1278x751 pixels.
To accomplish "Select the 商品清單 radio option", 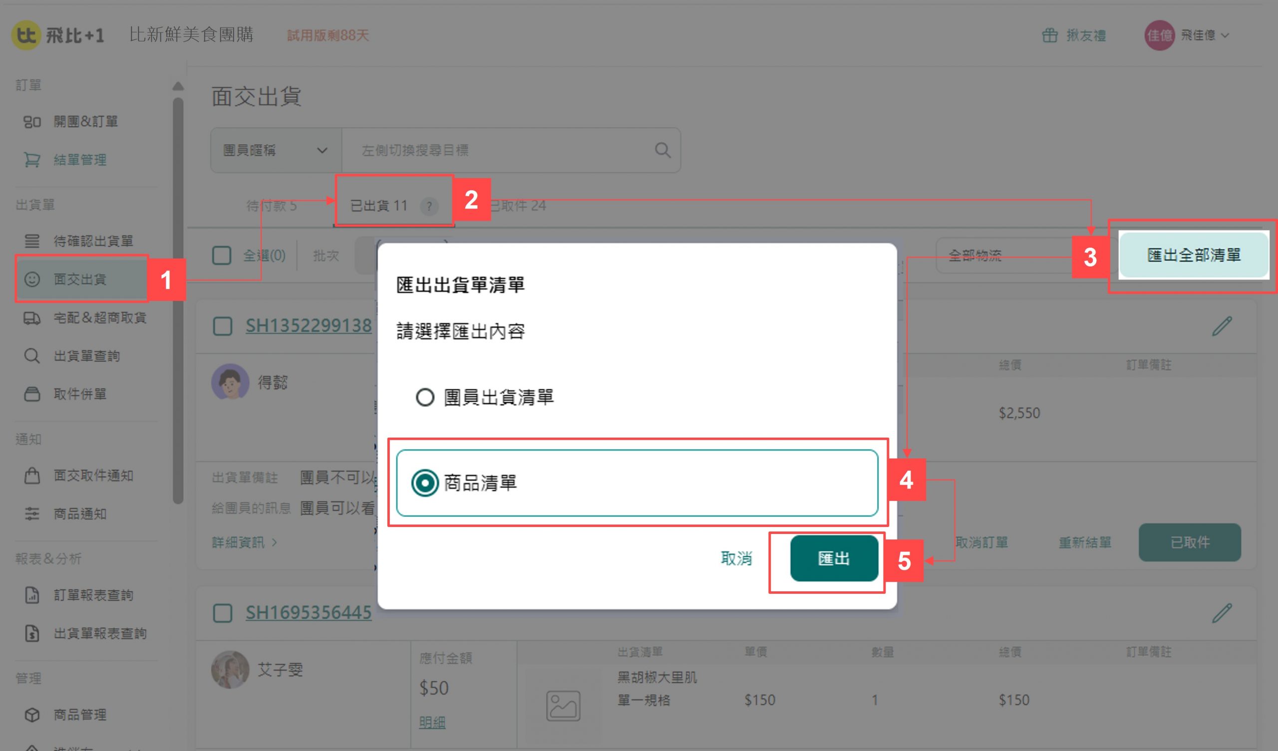I will (x=425, y=483).
